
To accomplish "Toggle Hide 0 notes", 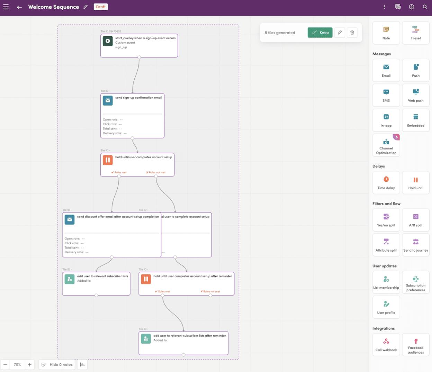I will (x=57, y=364).
